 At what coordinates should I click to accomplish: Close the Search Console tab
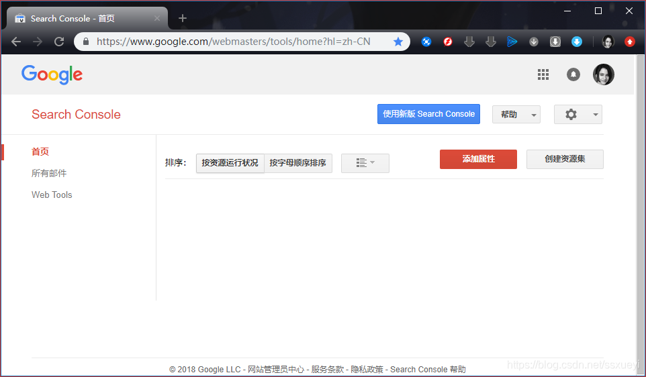click(x=157, y=18)
